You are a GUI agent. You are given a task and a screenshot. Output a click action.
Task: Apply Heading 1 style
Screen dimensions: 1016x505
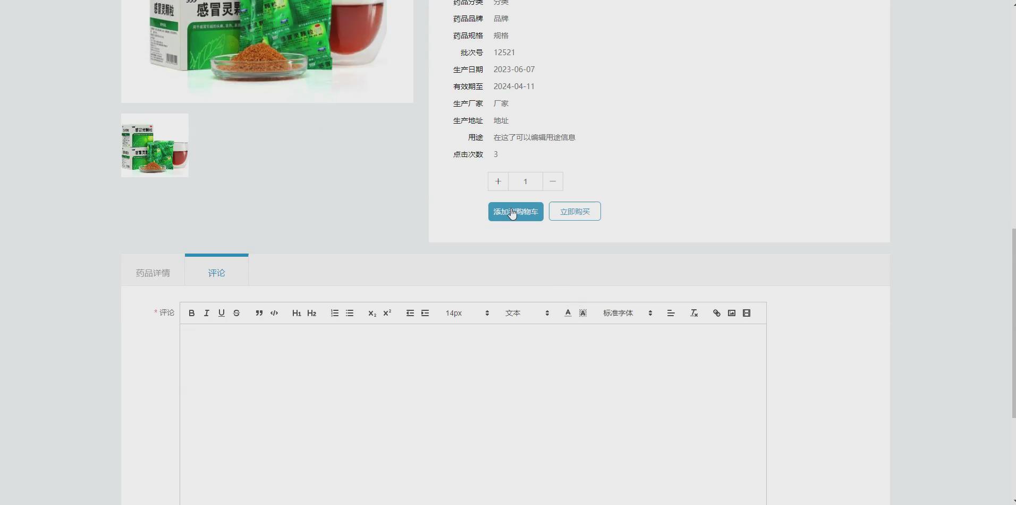pyautogui.click(x=296, y=313)
